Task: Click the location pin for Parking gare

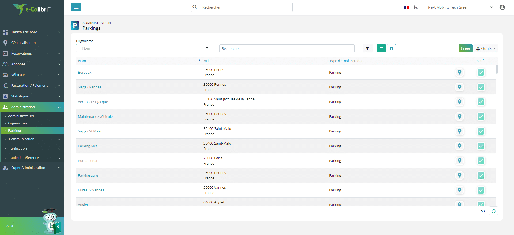Action: pos(460,175)
